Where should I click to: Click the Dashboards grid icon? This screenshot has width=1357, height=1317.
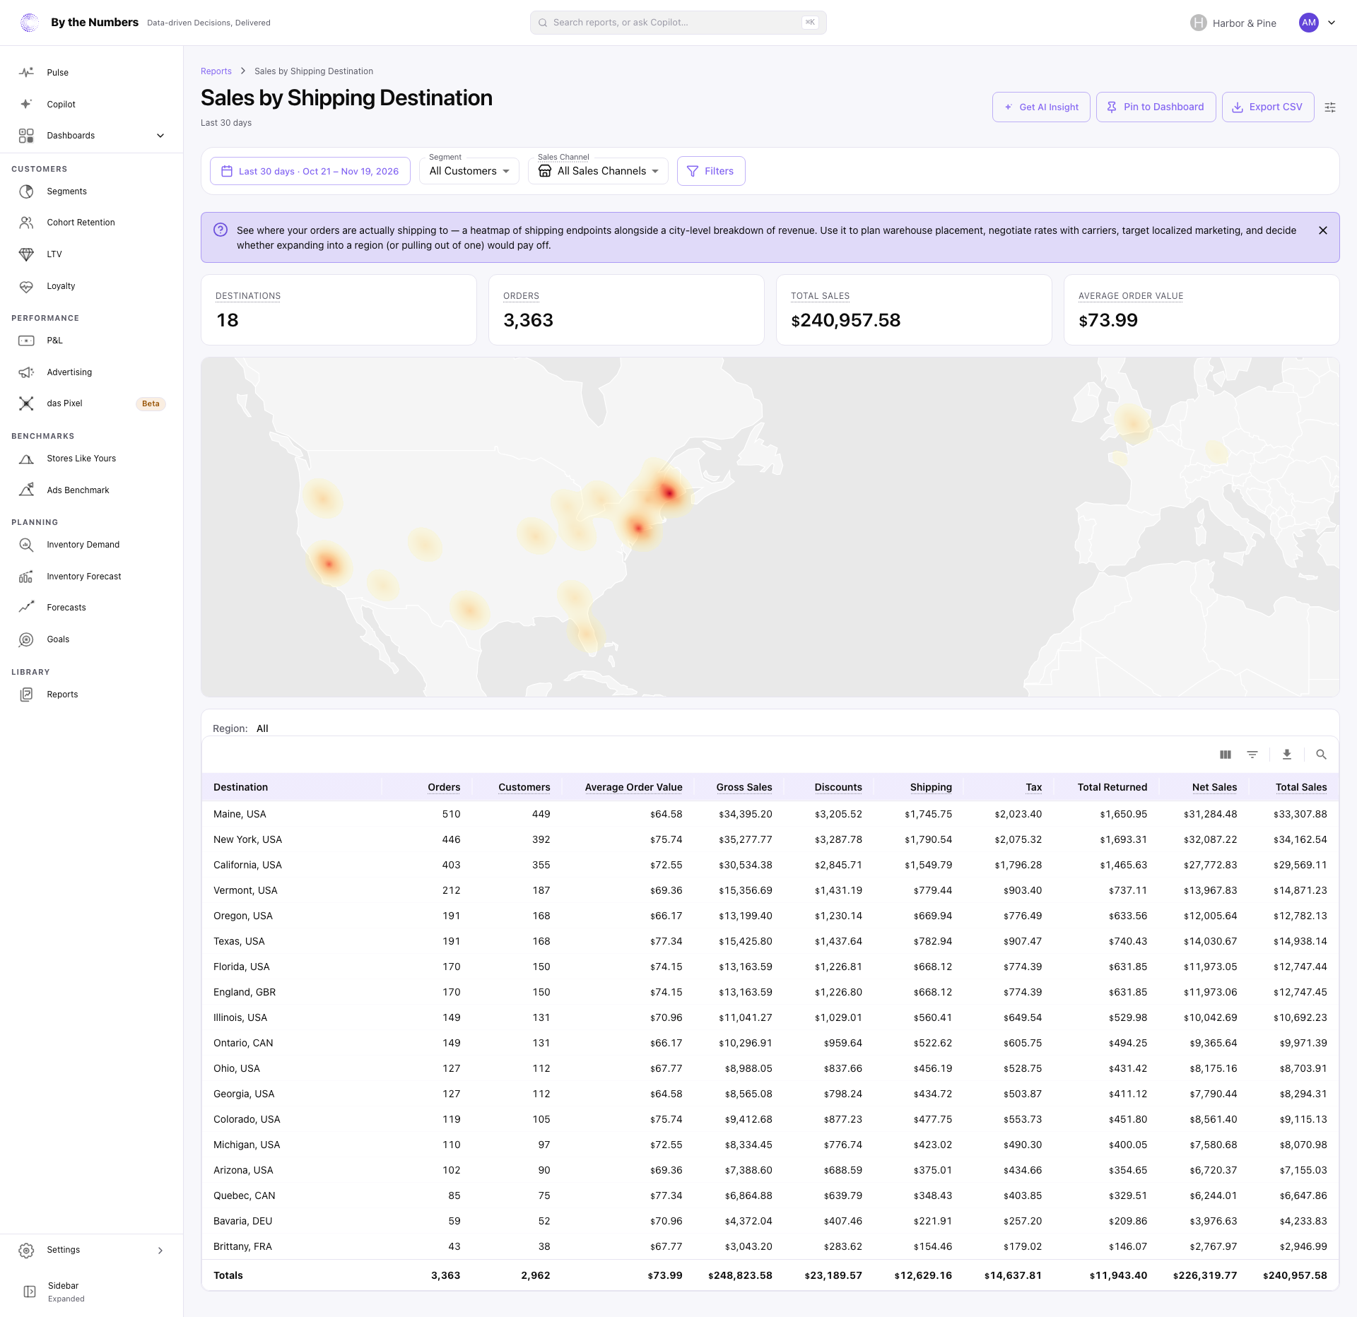click(26, 136)
